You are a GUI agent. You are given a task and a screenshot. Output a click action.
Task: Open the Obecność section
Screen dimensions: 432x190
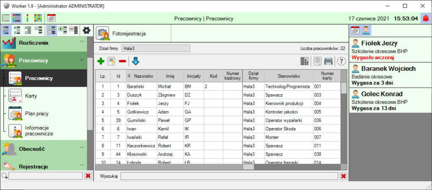(44, 149)
